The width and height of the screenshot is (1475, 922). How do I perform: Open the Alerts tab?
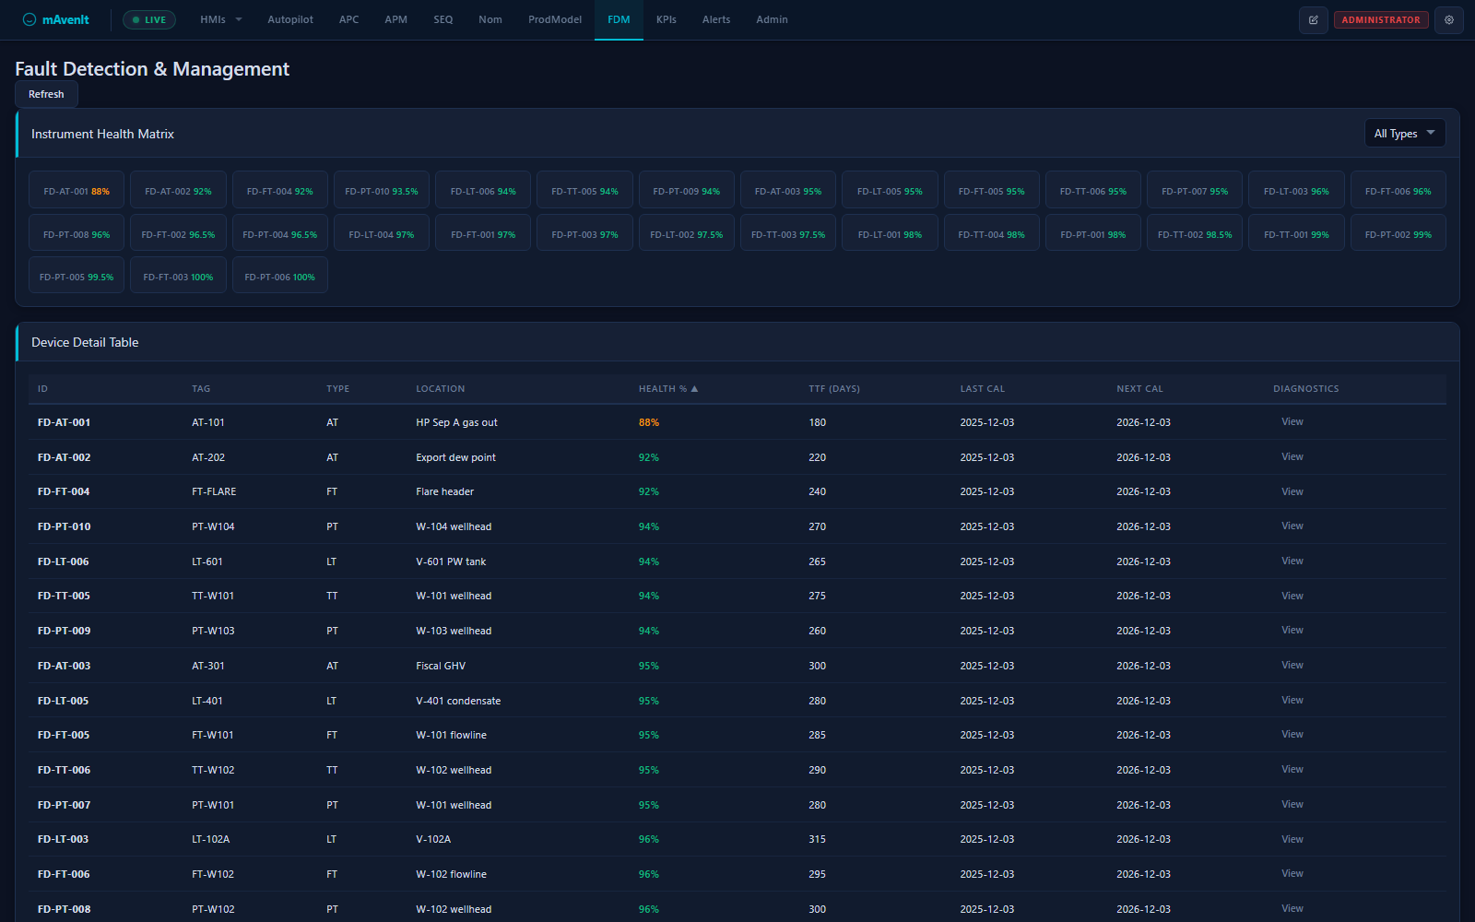point(715,19)
